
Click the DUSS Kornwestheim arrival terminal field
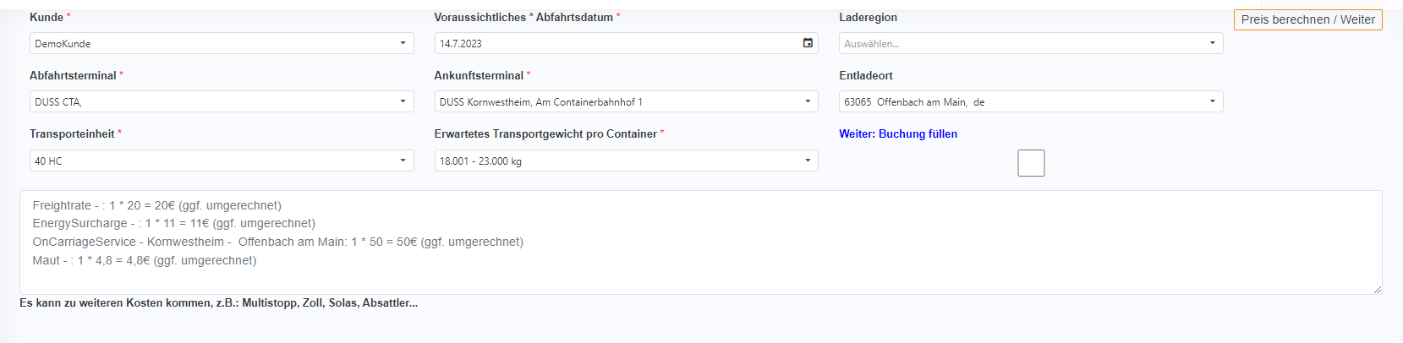(617, 101)
